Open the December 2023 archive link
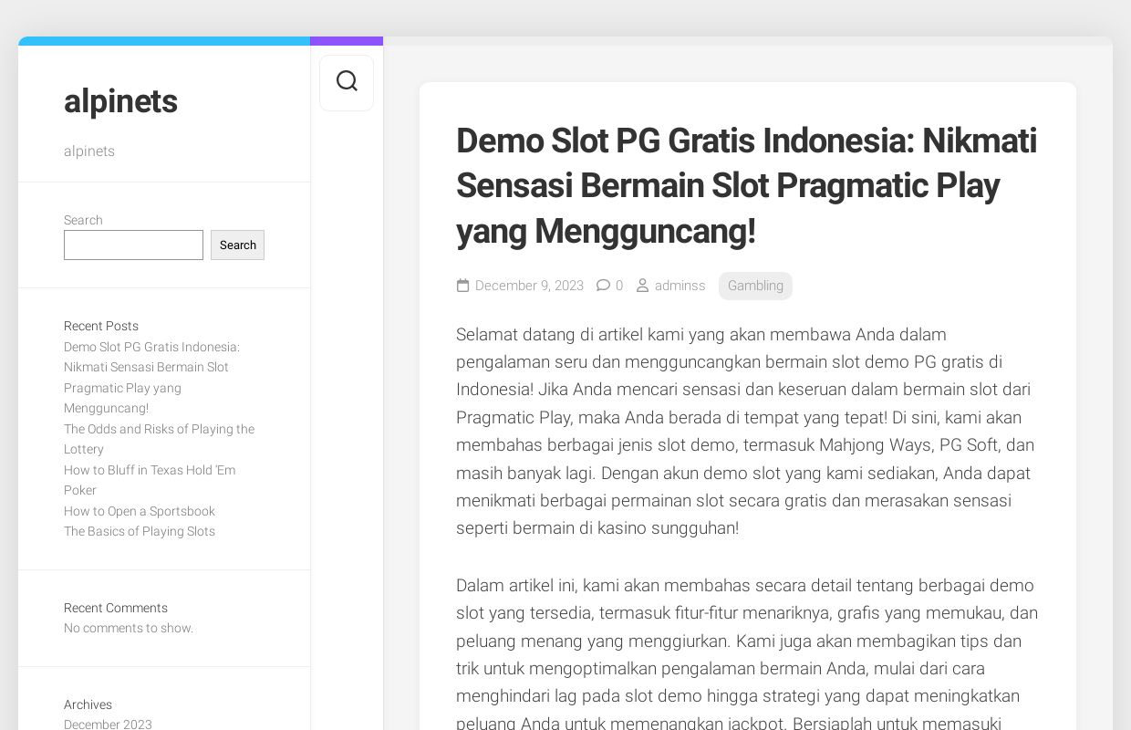Viewport: 1131px width, 730px height. (x=108, y=724)
